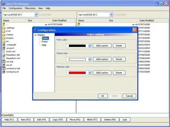The image size is (170, 127).
Task: Sort right panel by Date Modified column
Action: click(153, 21)
